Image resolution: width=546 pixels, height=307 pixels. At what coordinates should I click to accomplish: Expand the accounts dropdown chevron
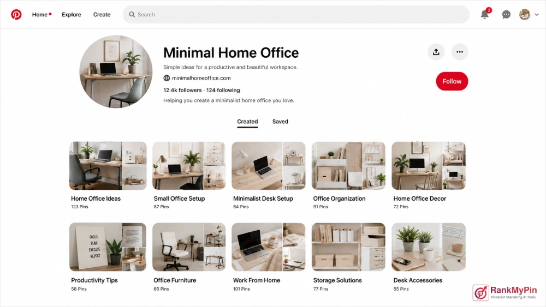pos(537,15)
